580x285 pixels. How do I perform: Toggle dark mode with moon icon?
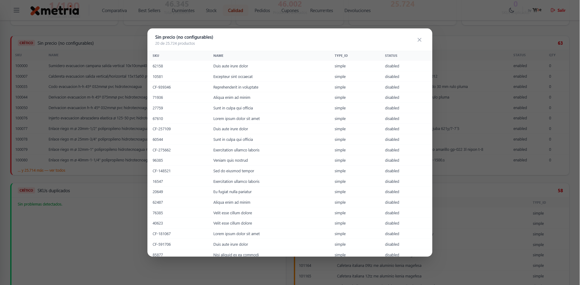point(511,10)
